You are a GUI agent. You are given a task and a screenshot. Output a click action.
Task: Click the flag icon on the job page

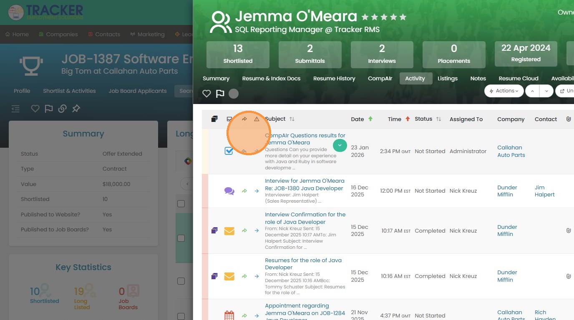[48, 109]
